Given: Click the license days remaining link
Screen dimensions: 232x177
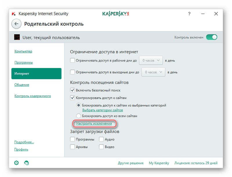Looking at the screenshot, I should click(196, 163).
